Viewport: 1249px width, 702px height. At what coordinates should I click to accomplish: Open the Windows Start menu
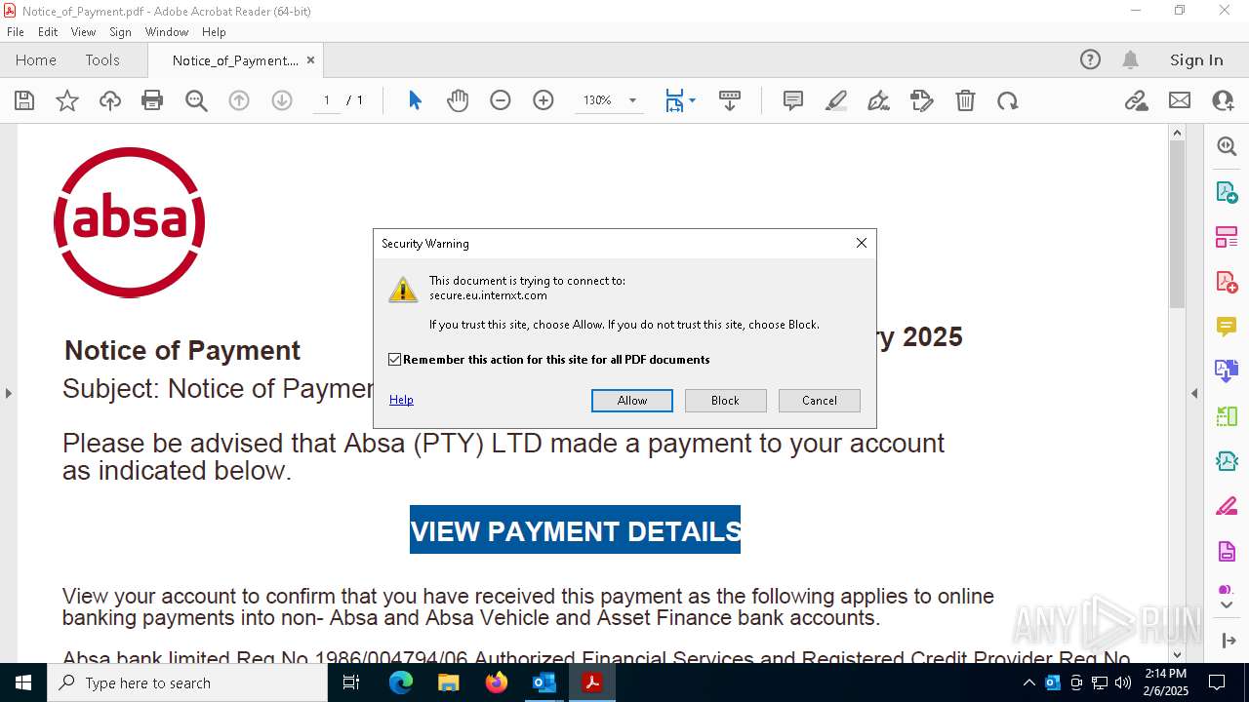(23, 682)
